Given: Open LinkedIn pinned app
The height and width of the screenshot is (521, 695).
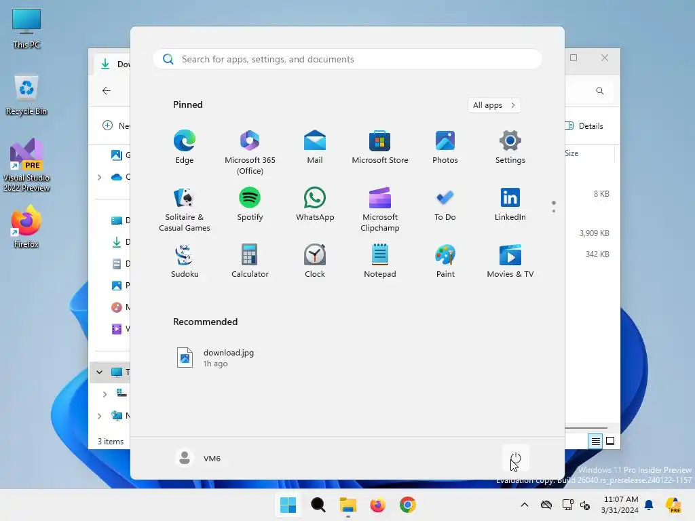Looking at the screenshot, I should [510, 204].
